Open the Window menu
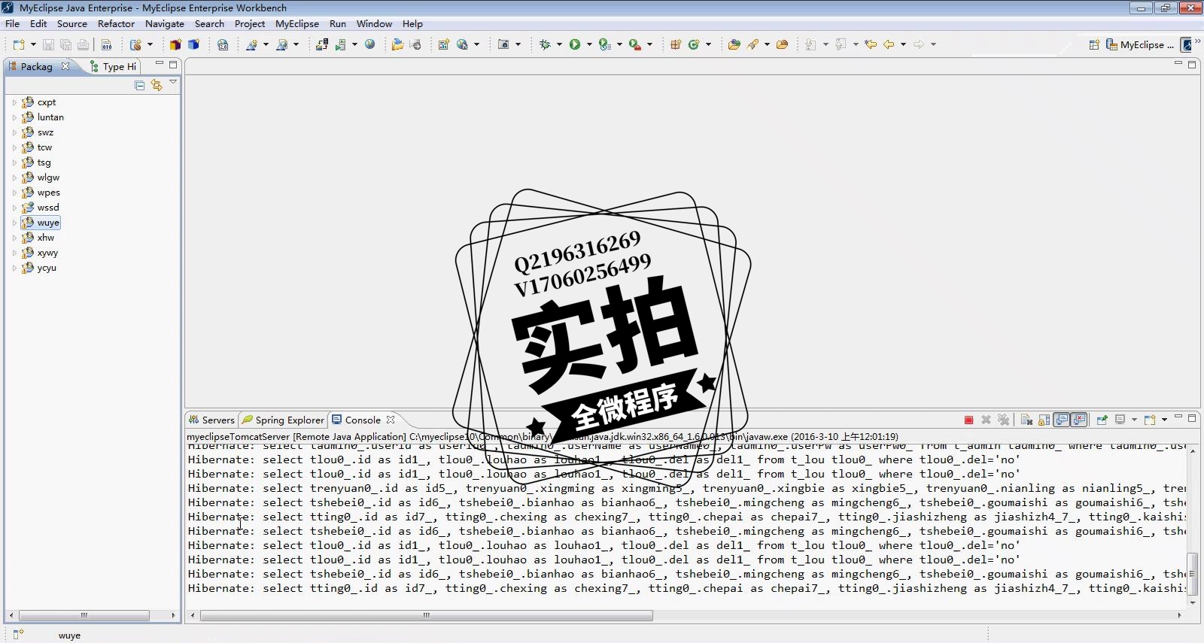The width and height of the screenshot is (1204, 643). click(x=374, y=23)
